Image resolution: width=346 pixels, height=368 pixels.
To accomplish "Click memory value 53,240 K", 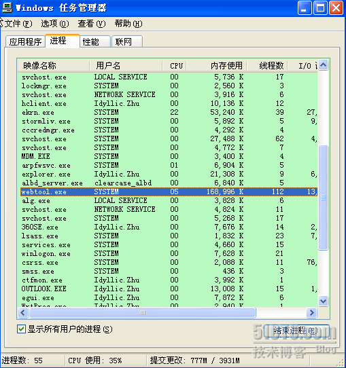I will pyautogui.click(x=226, y=113).
